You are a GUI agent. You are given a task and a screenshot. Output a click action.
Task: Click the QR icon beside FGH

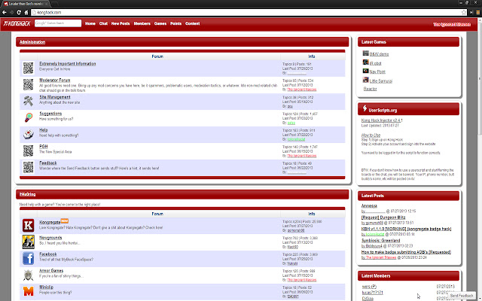(x=29, y=150)
